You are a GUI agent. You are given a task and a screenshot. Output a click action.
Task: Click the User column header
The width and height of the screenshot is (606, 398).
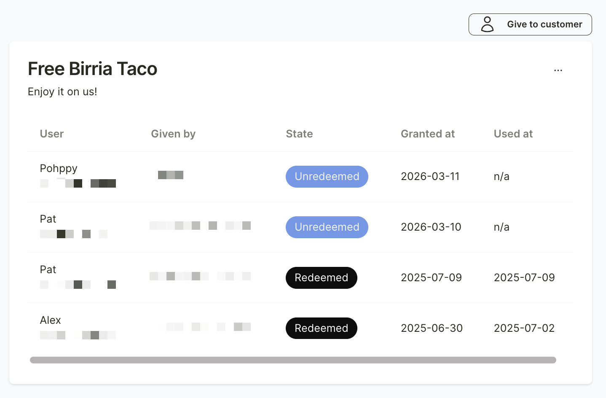coord(52,134)
